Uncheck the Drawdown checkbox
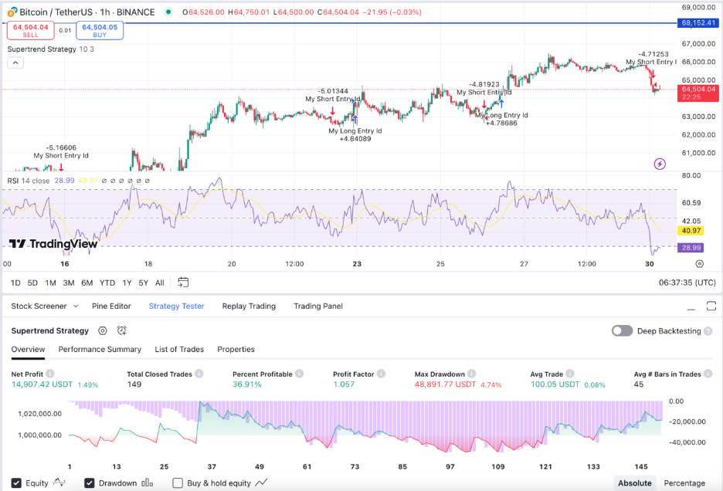Viewport: 723px width, 491px height. coord(90,483)
